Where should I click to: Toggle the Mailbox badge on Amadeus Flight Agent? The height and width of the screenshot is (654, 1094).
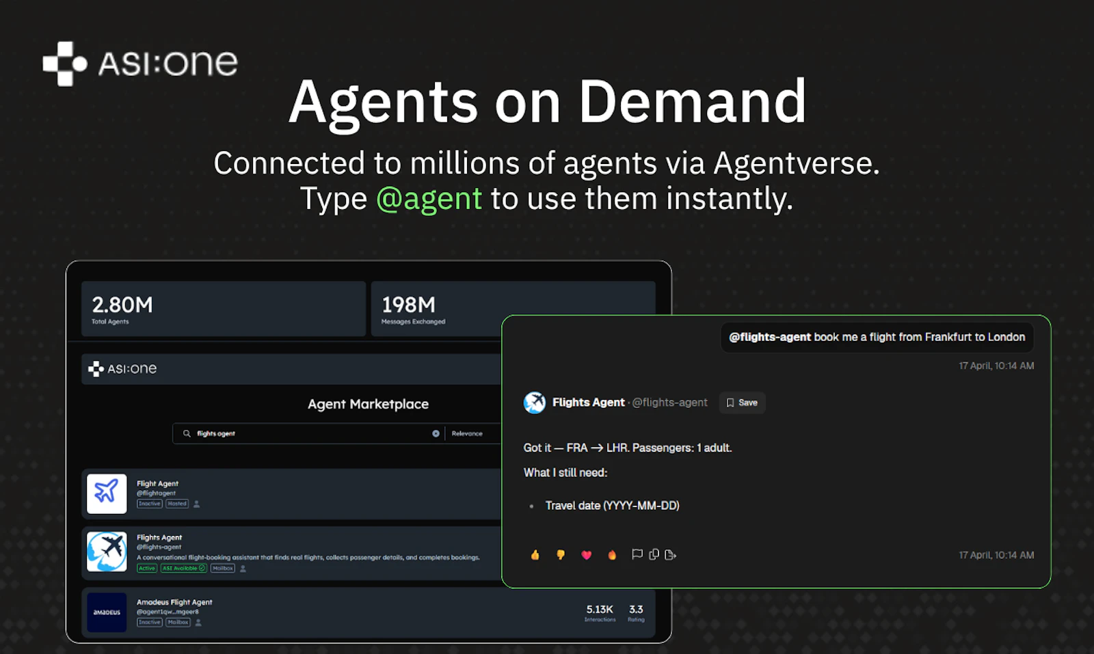(178, 622)
